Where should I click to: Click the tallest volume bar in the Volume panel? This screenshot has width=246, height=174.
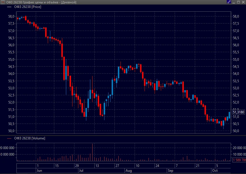click(x=92, y=152)
